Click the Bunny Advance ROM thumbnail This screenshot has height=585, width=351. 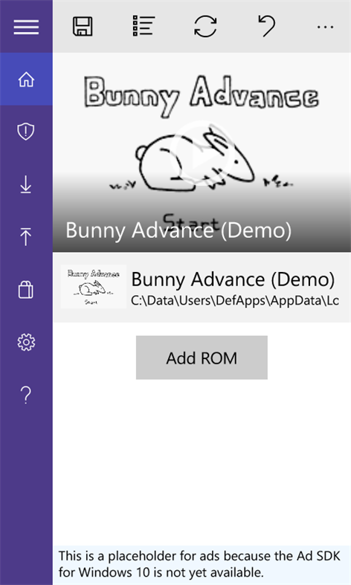click(x=94, y=286)
